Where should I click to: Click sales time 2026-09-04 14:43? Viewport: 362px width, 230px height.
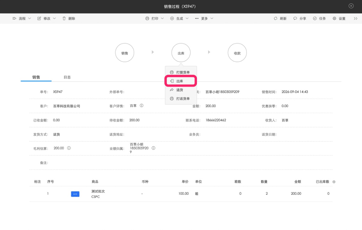(x=295, y=92)
